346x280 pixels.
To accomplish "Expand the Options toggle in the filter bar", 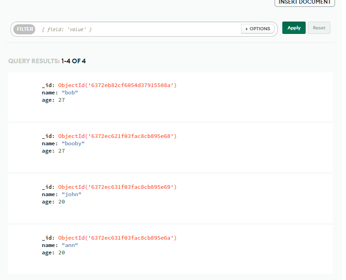I will (258, 29).
